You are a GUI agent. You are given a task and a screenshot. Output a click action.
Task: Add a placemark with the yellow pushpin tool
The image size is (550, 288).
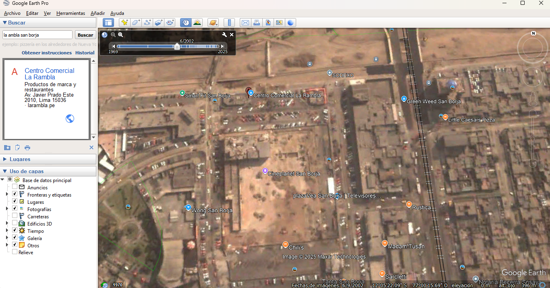(125, 23)
